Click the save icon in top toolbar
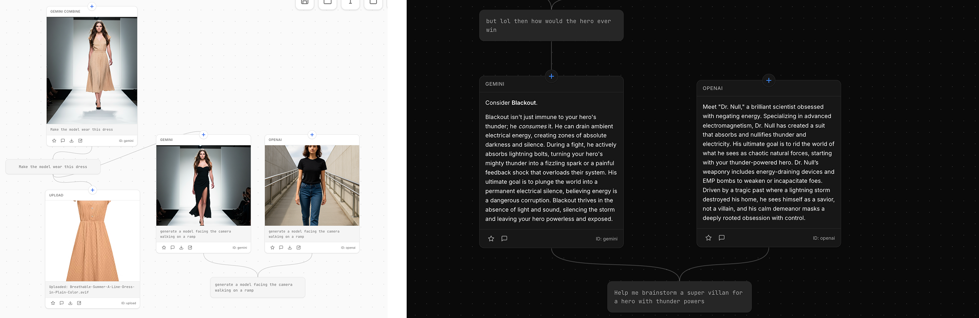This screenshot has width=979, height=318. point(305,3)
